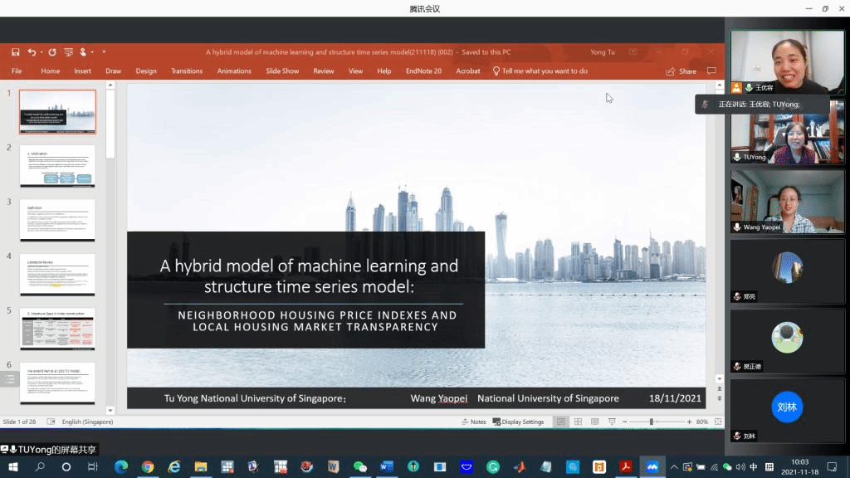This screenshot has height=478, width=850.
Task: Switch to the Slide Show tab
Action: tap(282, 71)
